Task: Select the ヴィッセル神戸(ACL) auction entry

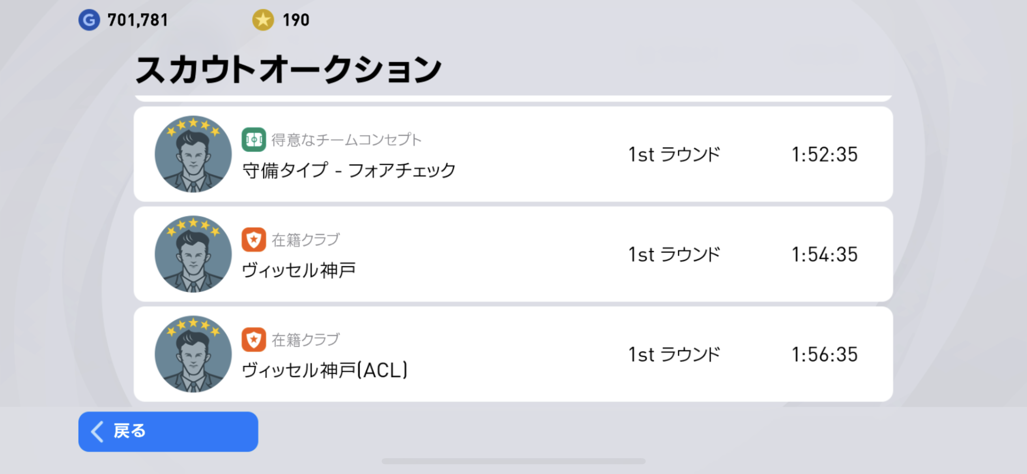Action: pyautogui.click(x=513, y=354)
